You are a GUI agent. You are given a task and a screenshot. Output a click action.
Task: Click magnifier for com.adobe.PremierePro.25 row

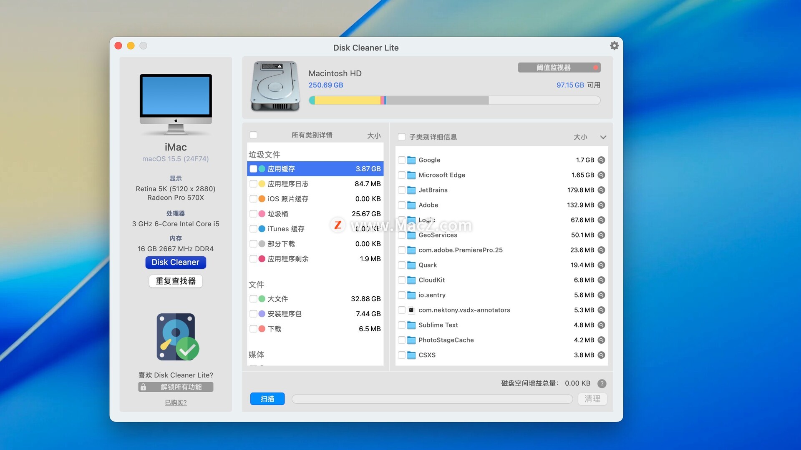[601, 250]
